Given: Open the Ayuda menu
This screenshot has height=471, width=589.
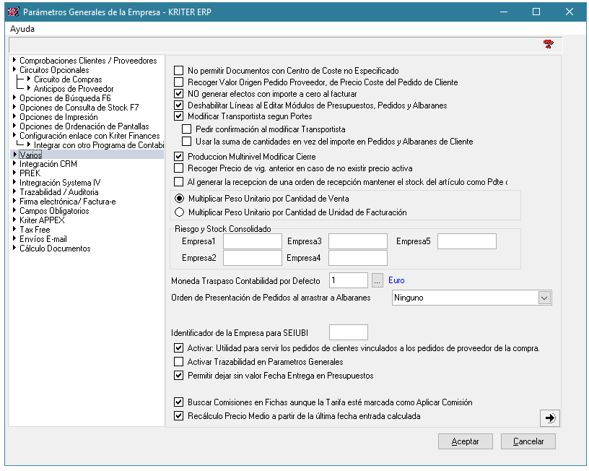Looking at the screenshot, I should (22, 29).
